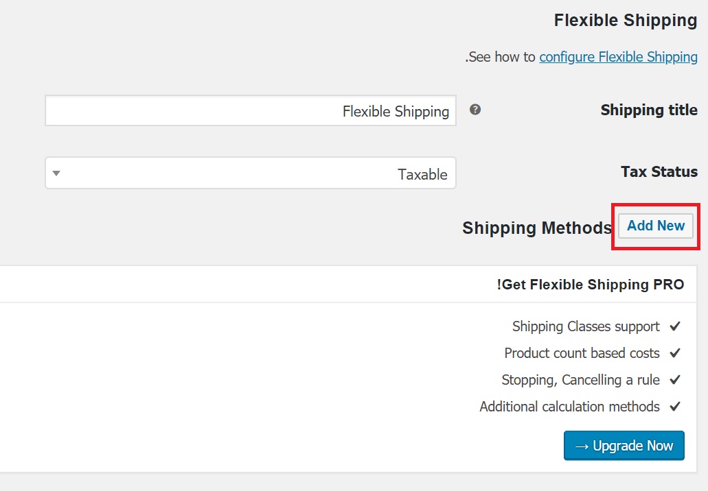Click the Additional calculation methods text
The height and width of the screenshot is (491, 708).
569,407
